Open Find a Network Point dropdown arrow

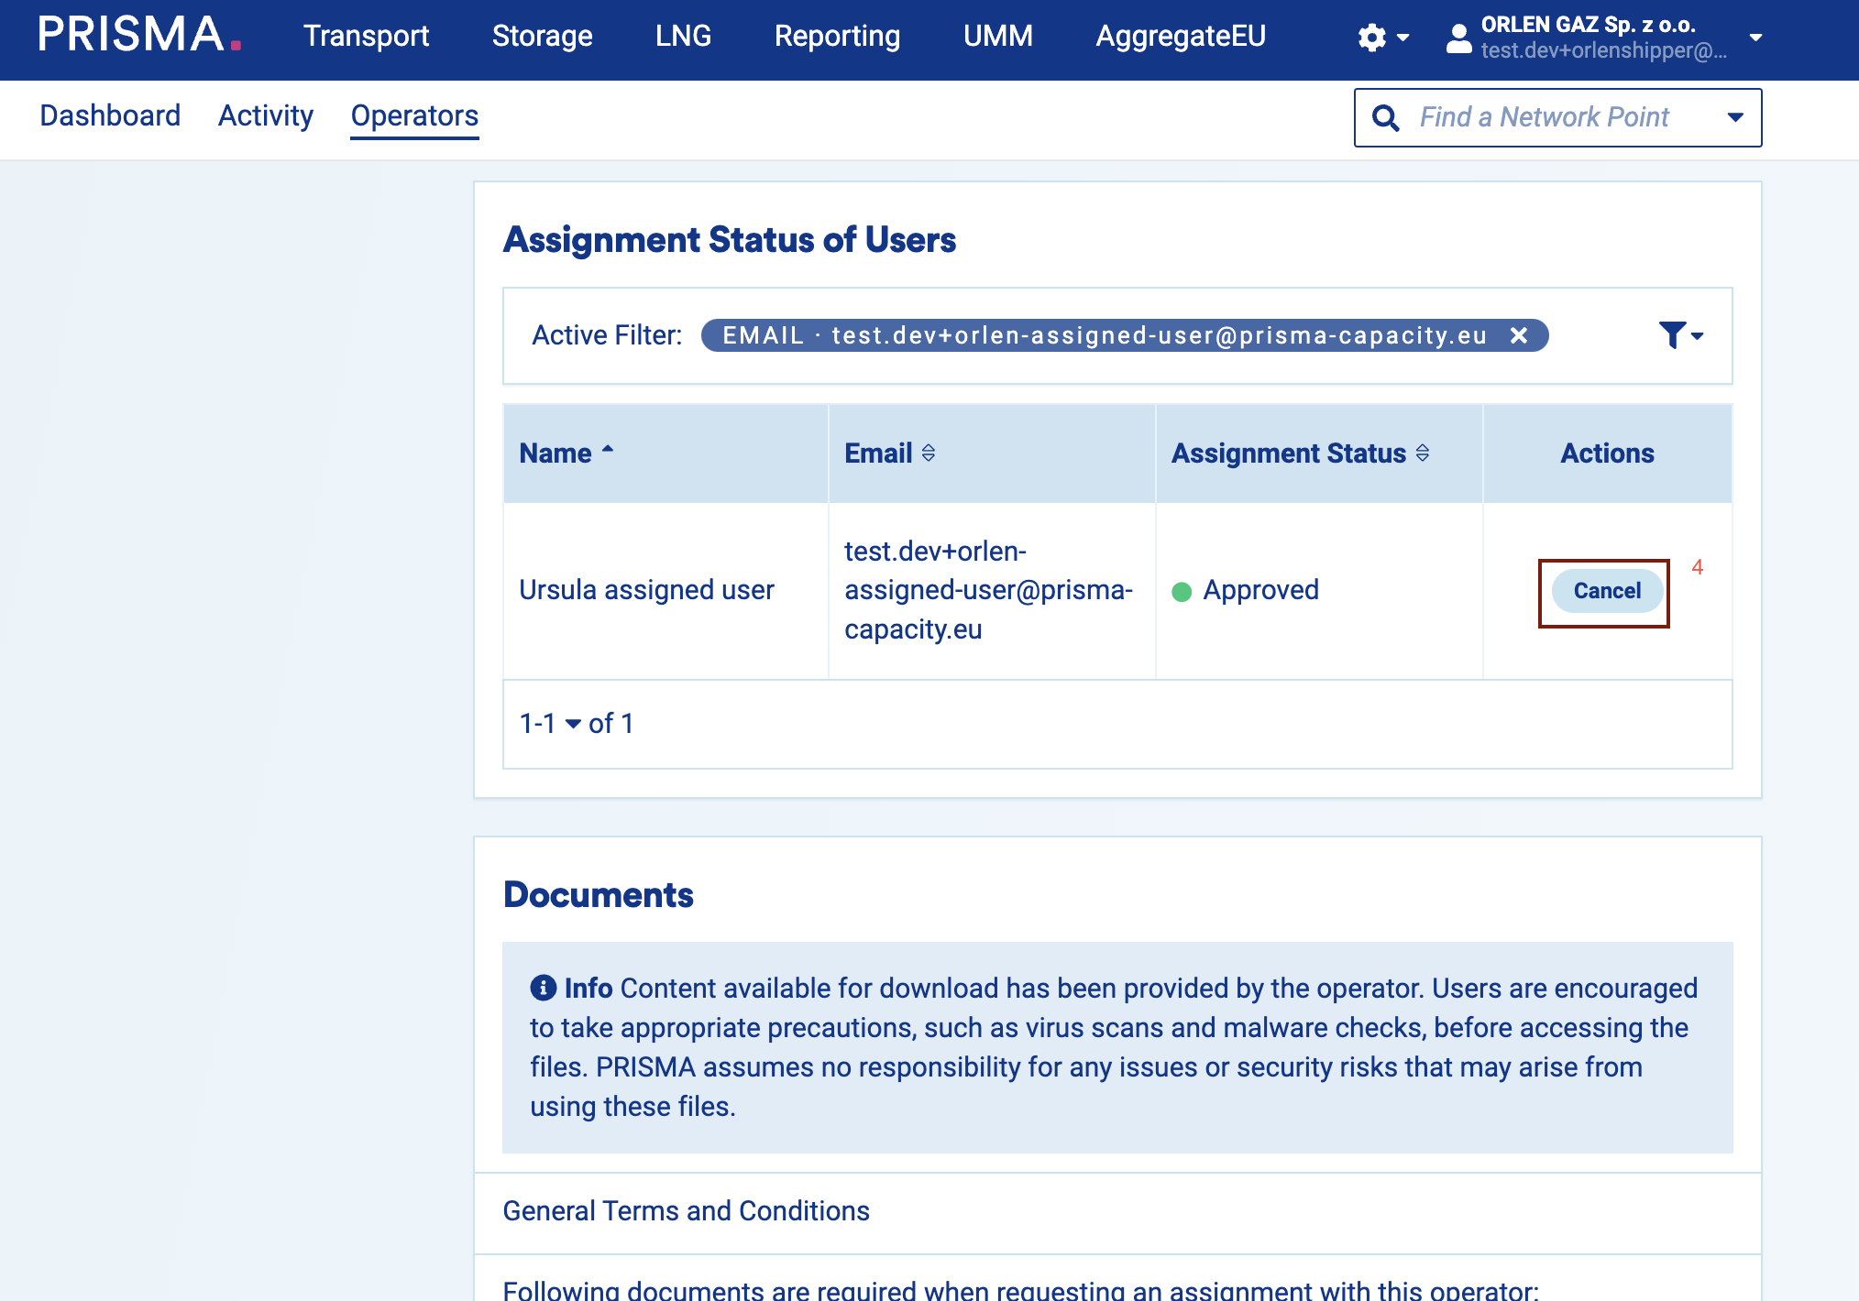(x=1734, y=117)
